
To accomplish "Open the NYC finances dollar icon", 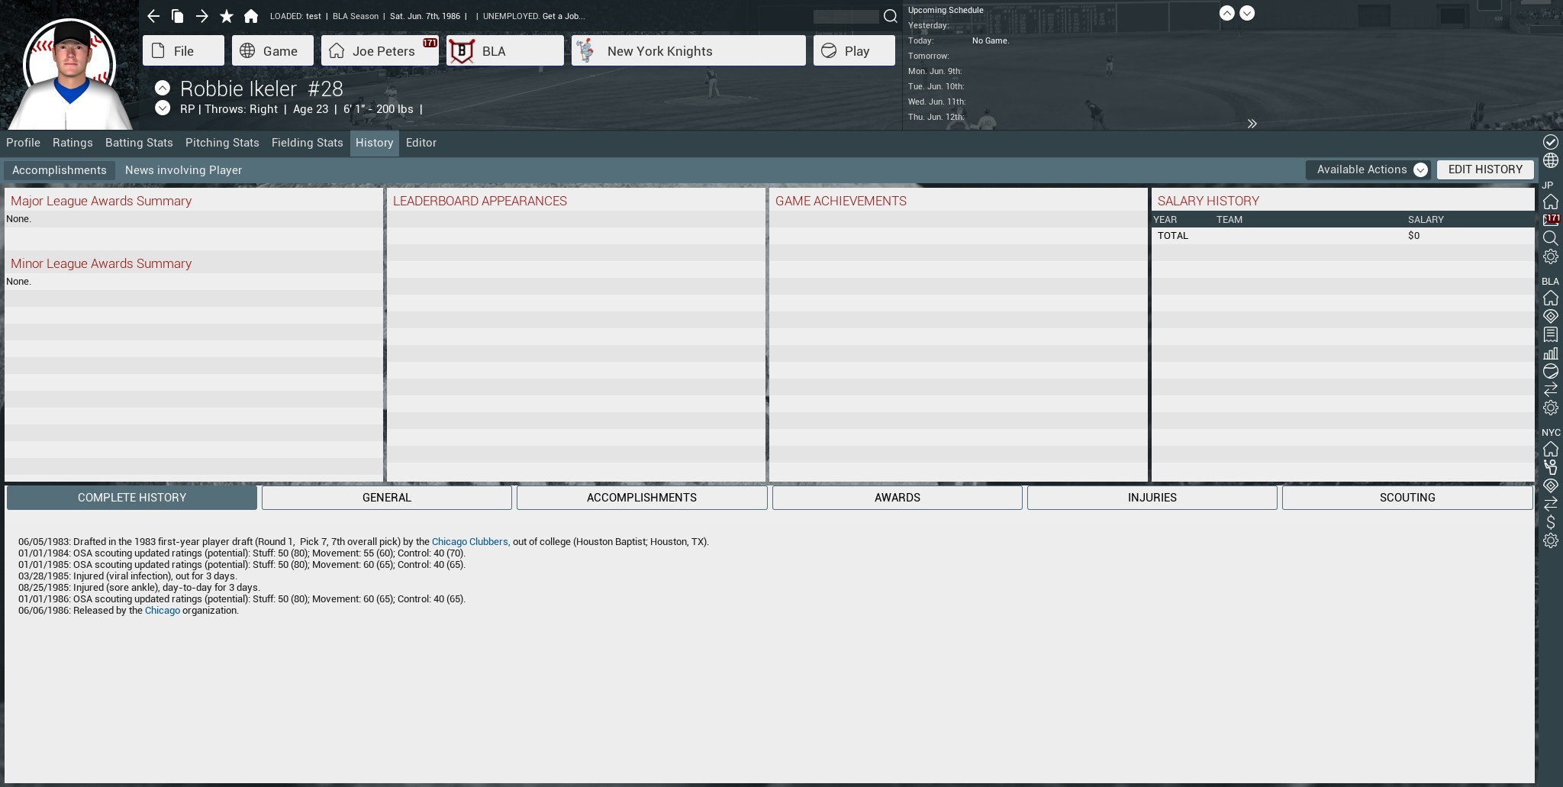I will [1550, 522].
